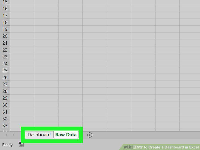Viewport: 200px width, 150px height.
Task: Switch to the Dashboard sheet tab
Action: coord(39,135)
